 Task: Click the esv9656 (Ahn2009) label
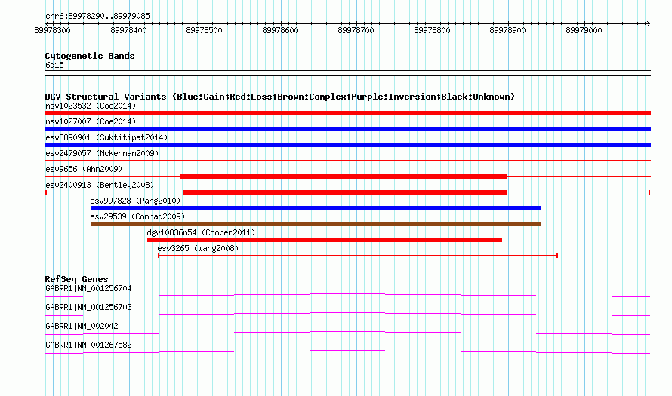pyautogui.click(x=84, y=169)
